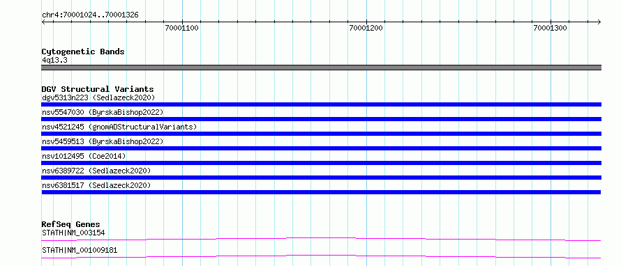Click the STATH|NM_003154 transcript label
Screen dimensions: 621x266
coord(73,233)
